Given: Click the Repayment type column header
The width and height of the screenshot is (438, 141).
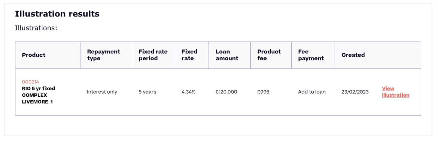Looking at the screenshot, I should click(103, 55).
